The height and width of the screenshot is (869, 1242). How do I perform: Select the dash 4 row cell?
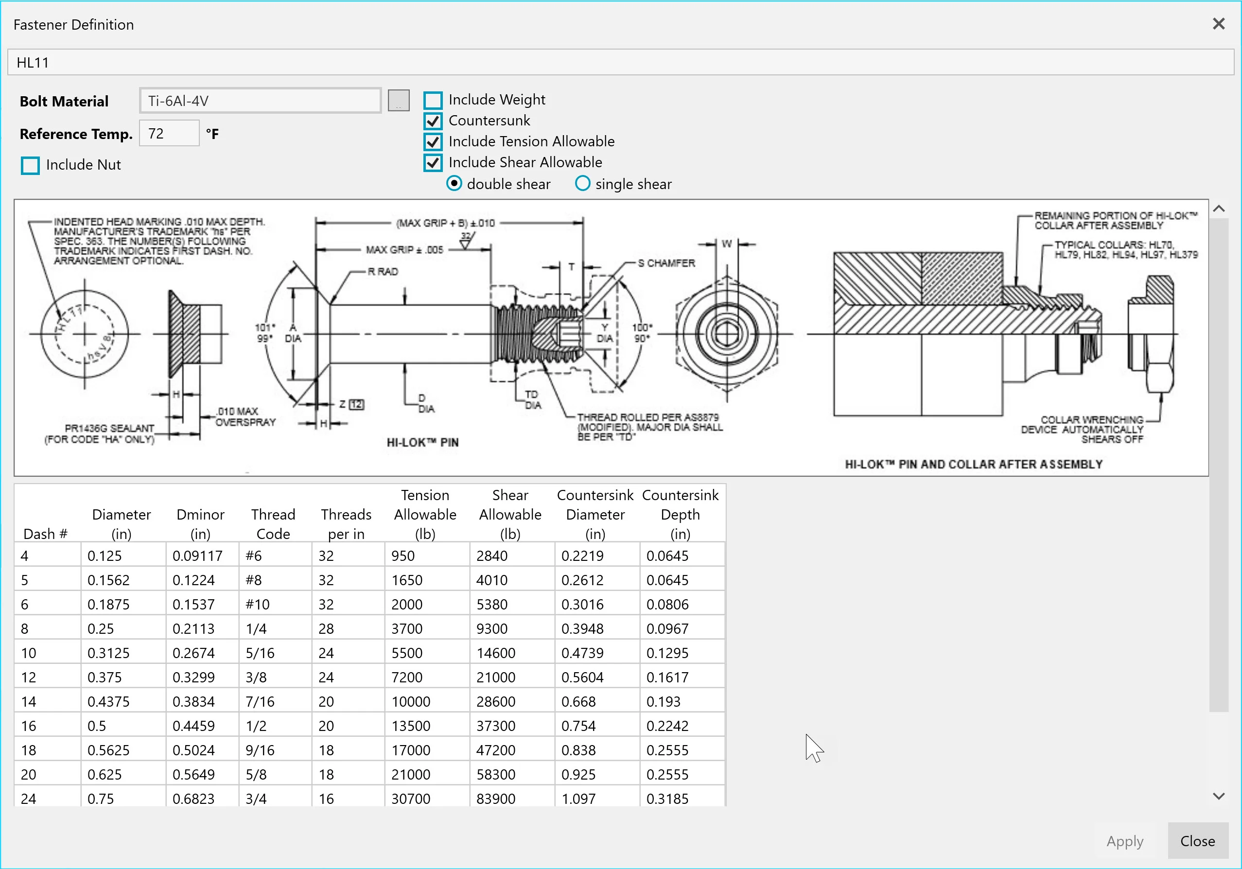tap(48, 555)
